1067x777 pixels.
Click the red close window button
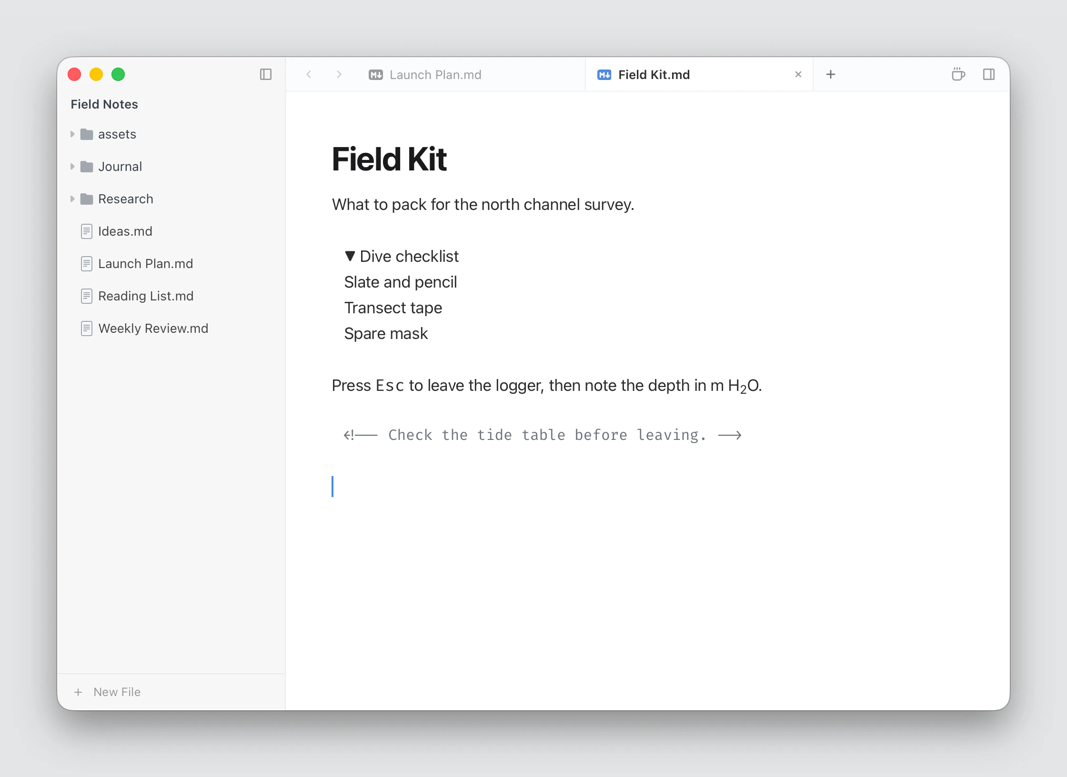click(74, 74)
